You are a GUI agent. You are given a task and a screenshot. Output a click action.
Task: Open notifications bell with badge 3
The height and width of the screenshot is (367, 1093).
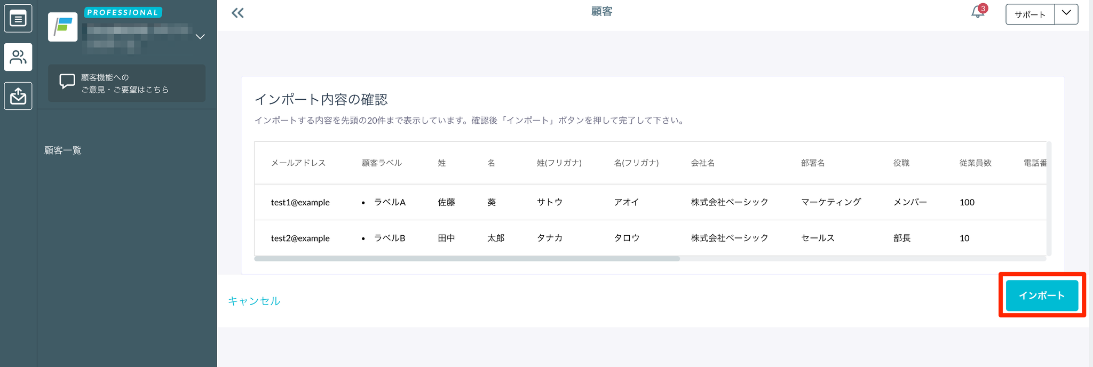click(x=978, y=12)
